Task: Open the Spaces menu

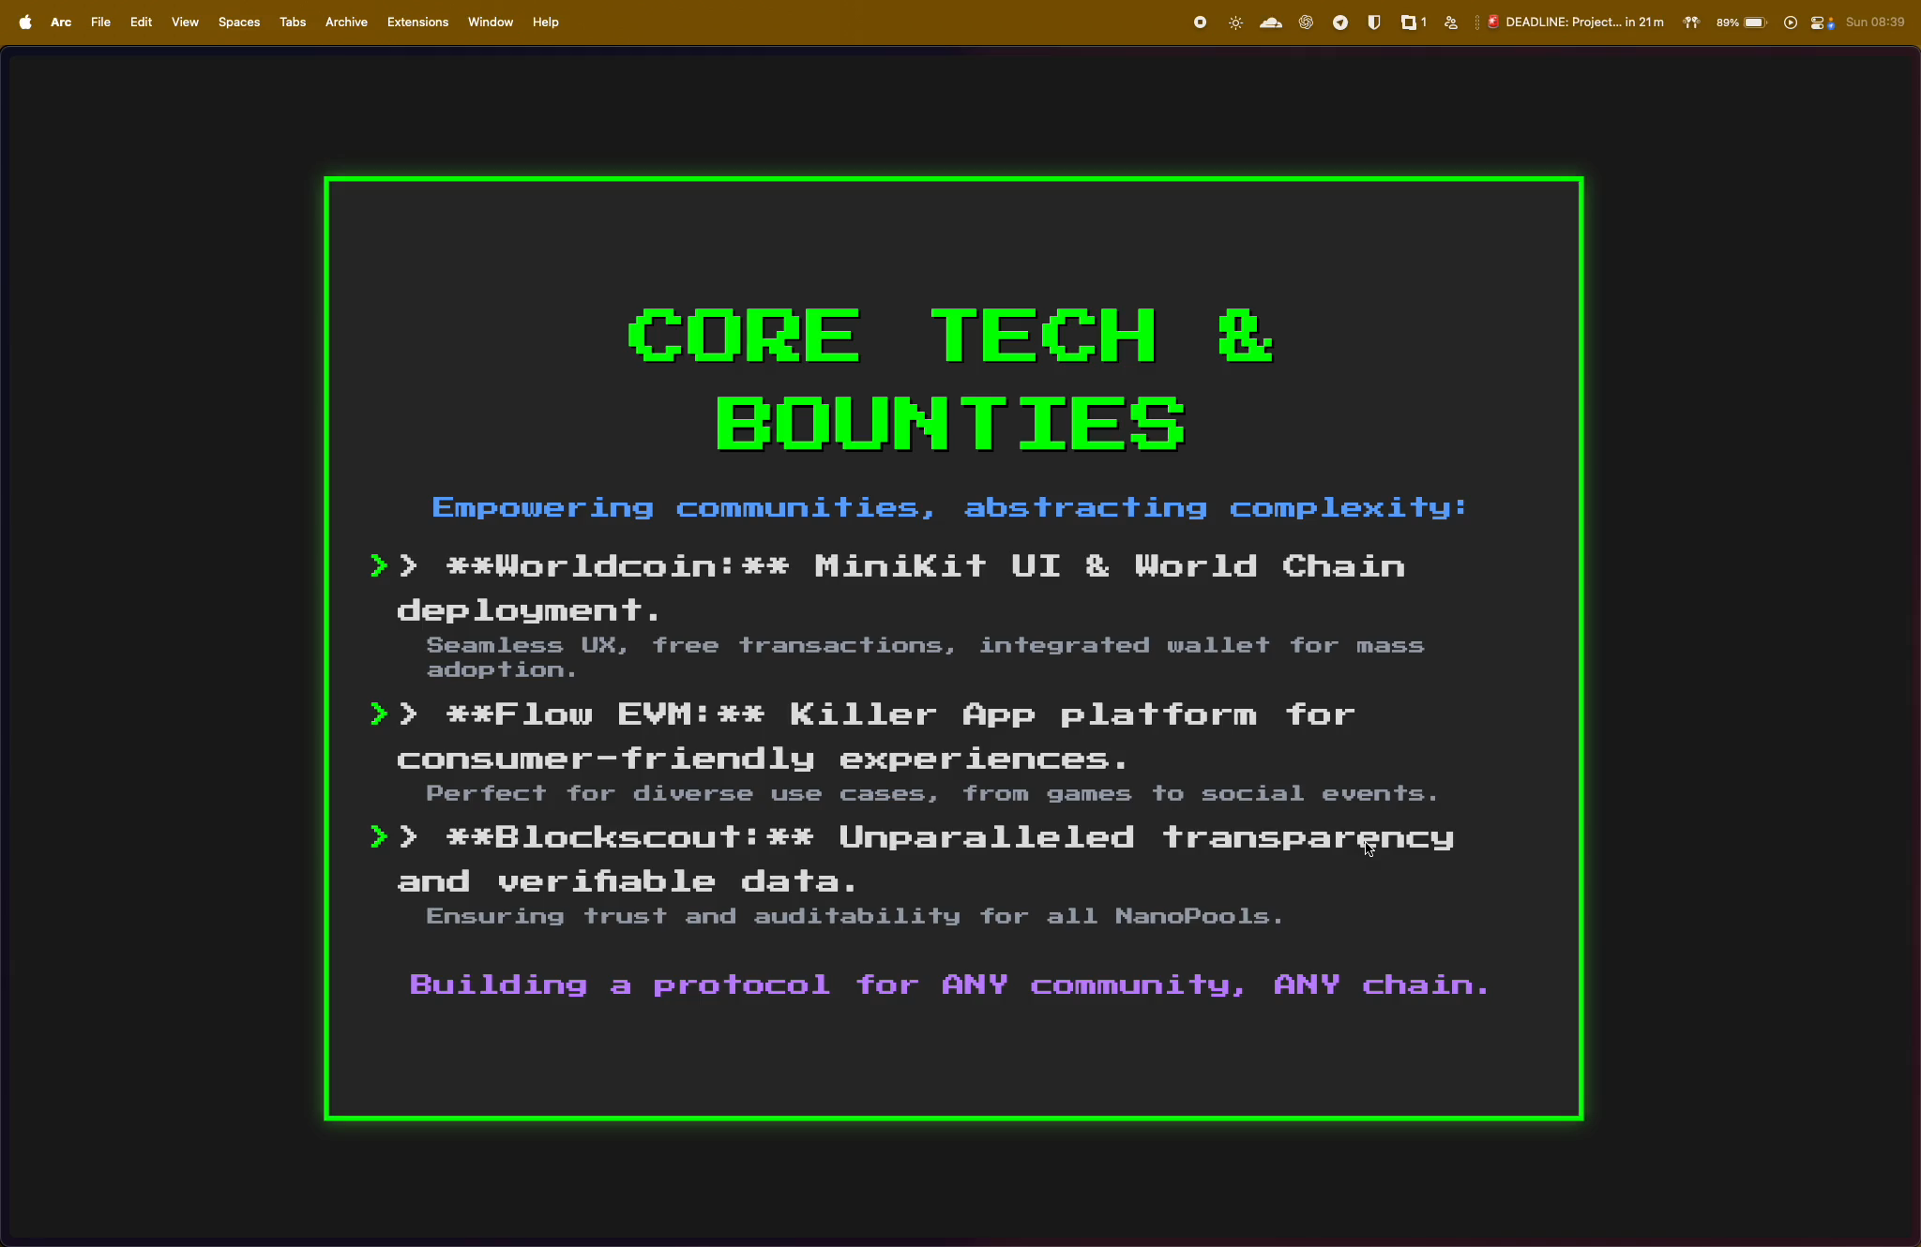Action: pyautogui.click(x=239, y=22)
